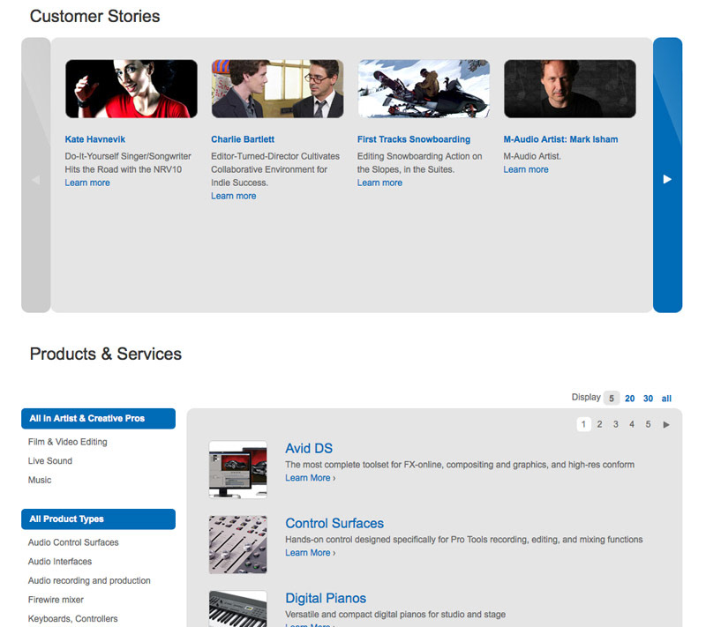The image size is (706, 627).
Task: Open the Digital Pianos keyboard thumbnail
Action: click(x=237, y=608)
